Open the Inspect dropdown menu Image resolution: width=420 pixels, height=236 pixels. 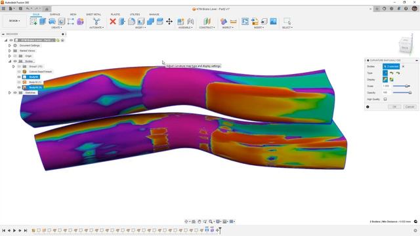coord(228,28)
